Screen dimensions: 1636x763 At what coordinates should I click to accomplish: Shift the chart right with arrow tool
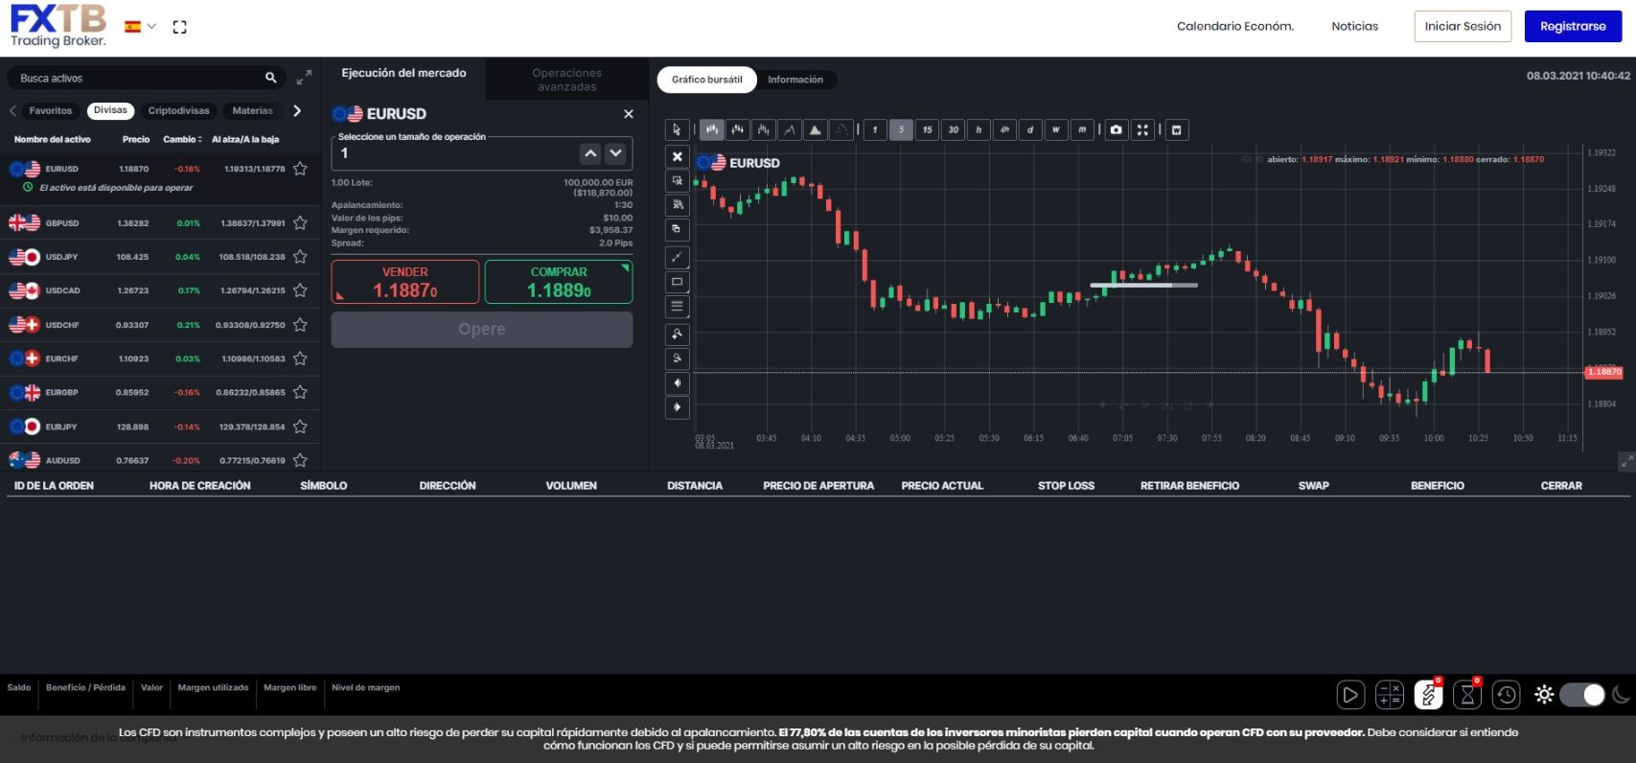pos(677,407)
